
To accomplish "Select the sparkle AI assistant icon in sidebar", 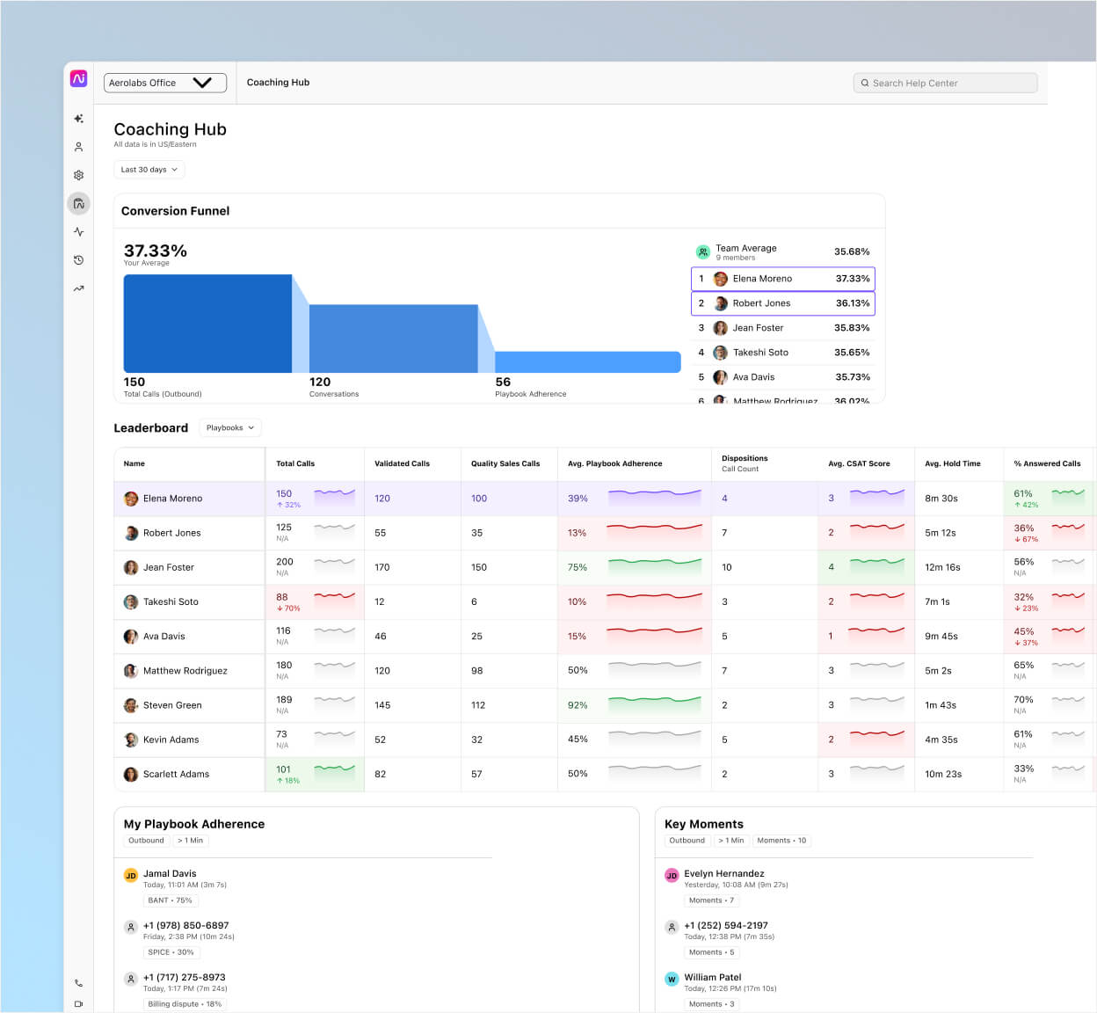I will click(78, 118).
